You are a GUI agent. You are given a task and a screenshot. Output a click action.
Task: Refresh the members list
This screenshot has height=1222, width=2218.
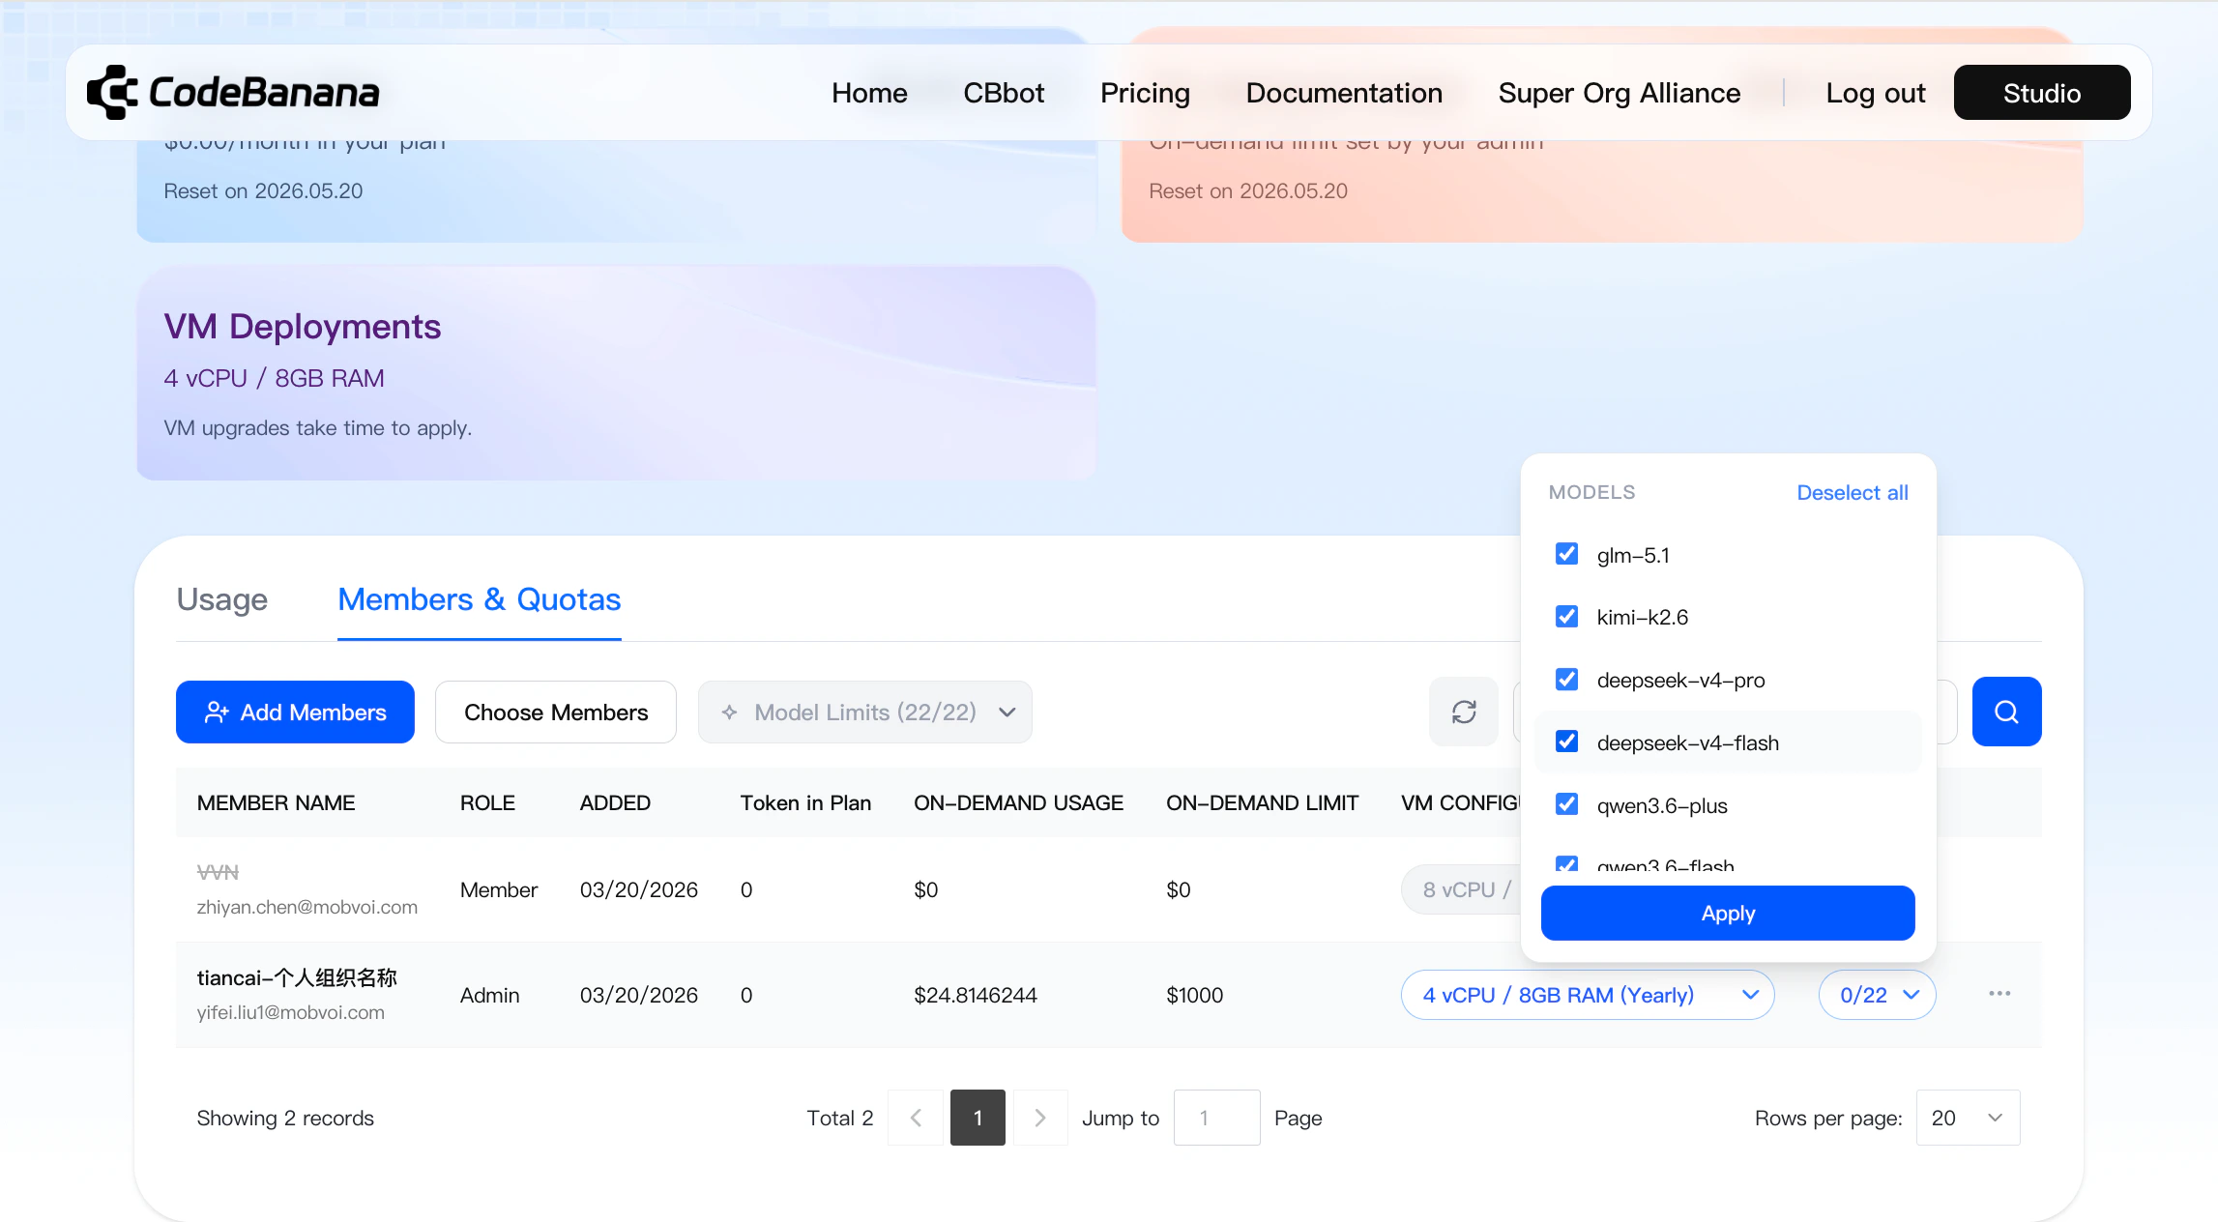pos(1464,712)
